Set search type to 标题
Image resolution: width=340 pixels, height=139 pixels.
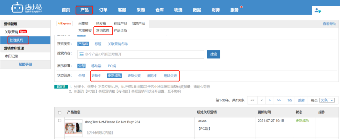98,44
